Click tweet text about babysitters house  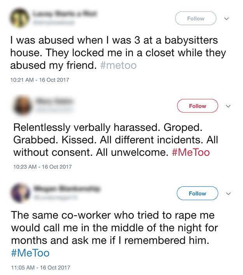(118, 53)
